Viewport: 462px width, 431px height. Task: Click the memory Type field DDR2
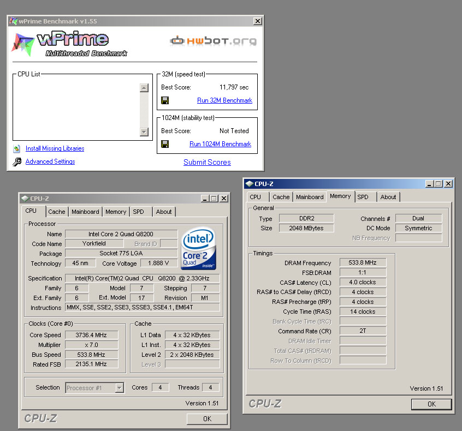point(306,218)
